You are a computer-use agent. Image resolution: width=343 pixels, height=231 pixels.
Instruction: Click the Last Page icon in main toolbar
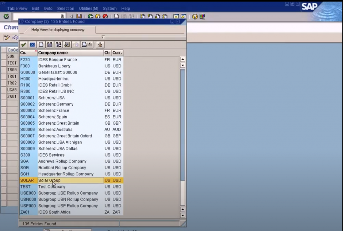(x=165, y=16)
